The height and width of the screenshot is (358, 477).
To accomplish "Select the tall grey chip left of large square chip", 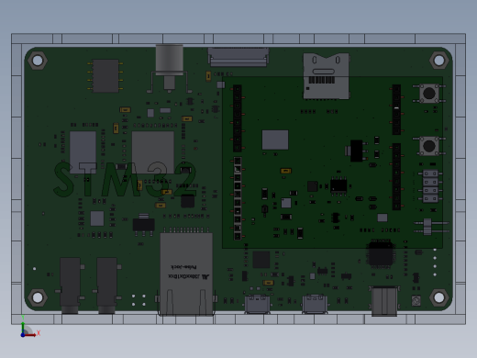I will pos(83,152).
